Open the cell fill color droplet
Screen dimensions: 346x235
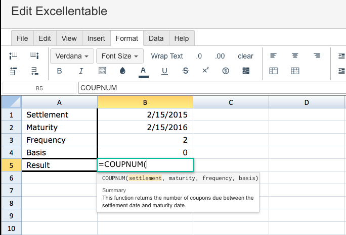coord(122,71)
